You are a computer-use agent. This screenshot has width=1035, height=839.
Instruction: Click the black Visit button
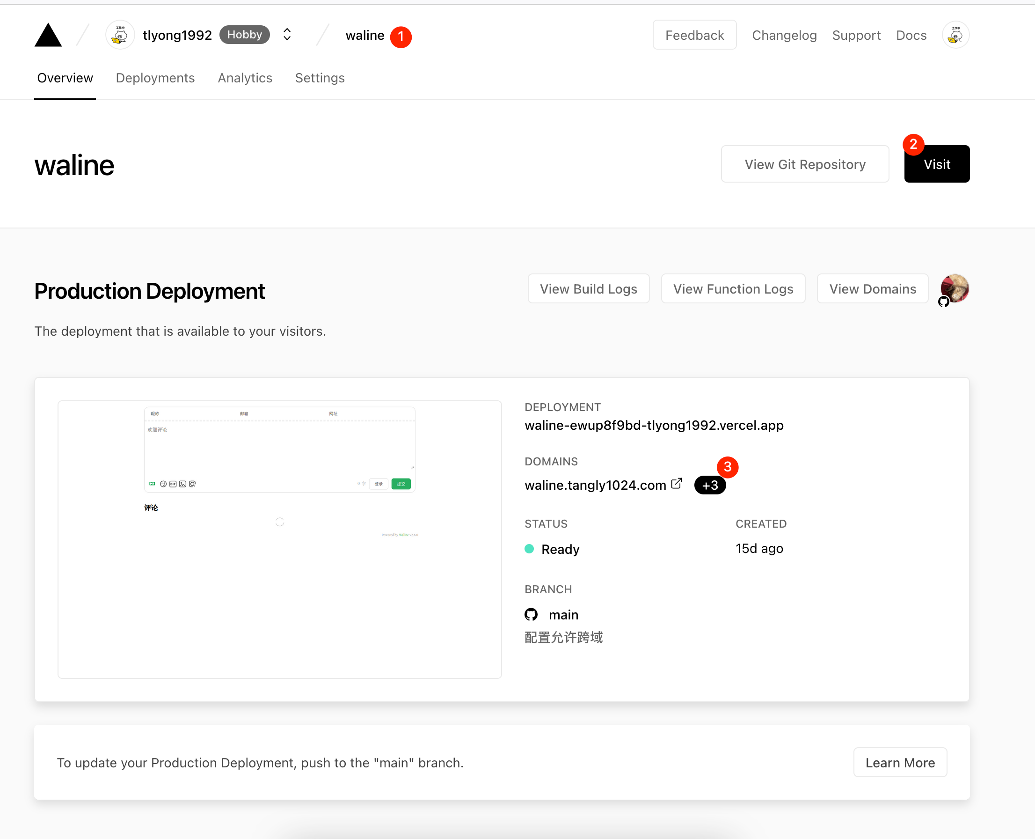937,164
